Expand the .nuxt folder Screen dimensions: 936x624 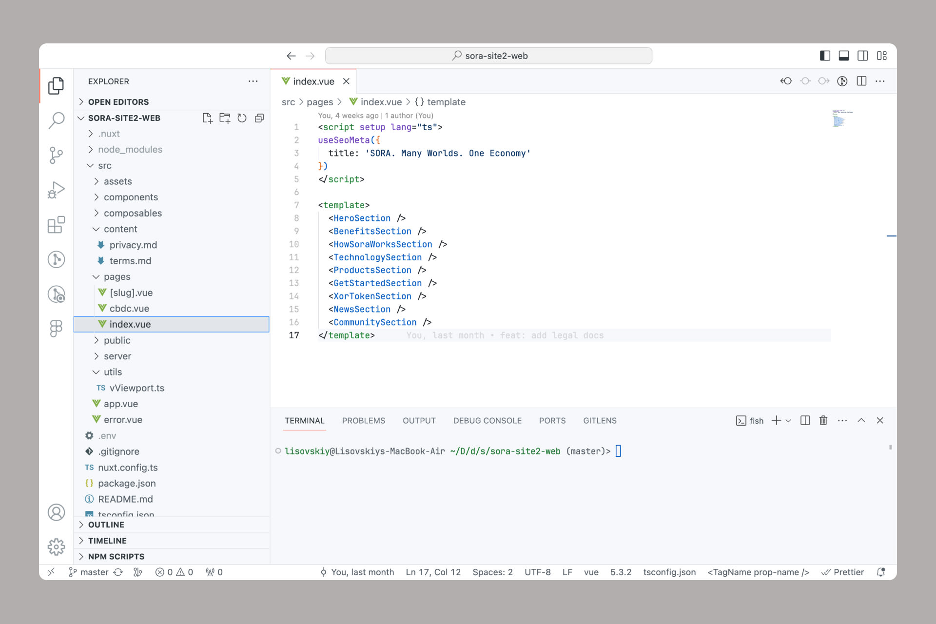tap(171, 134)
